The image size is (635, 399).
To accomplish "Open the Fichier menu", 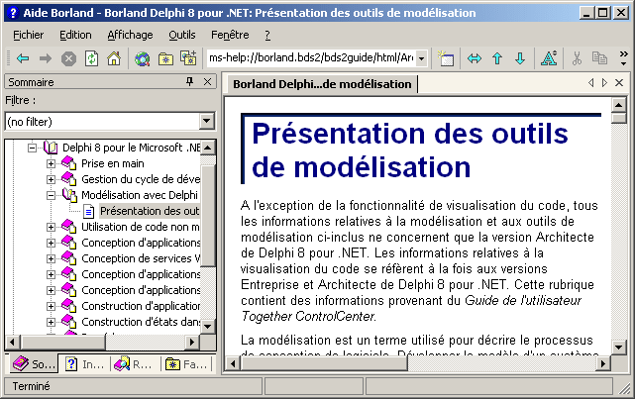I will click(x=28, y=36).
